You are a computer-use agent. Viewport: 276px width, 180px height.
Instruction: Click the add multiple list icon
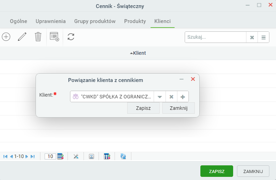54,37
